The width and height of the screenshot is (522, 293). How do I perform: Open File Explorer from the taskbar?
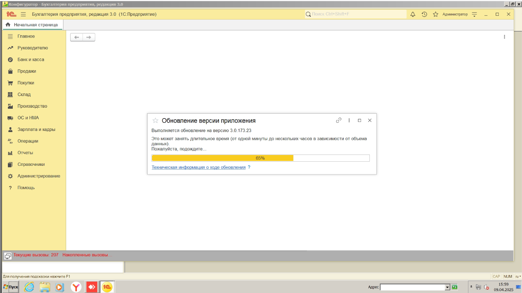(x=45, y=287)
